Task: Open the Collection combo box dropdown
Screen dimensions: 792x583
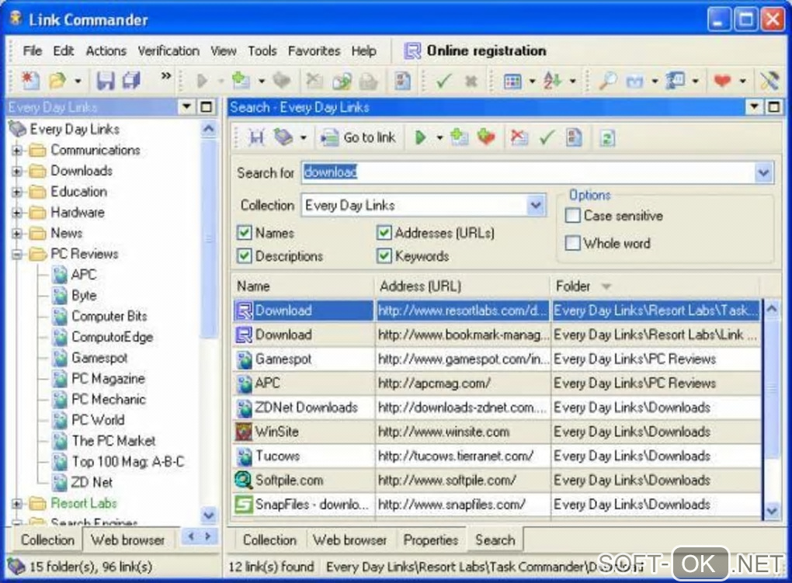Action: [535, 206]
